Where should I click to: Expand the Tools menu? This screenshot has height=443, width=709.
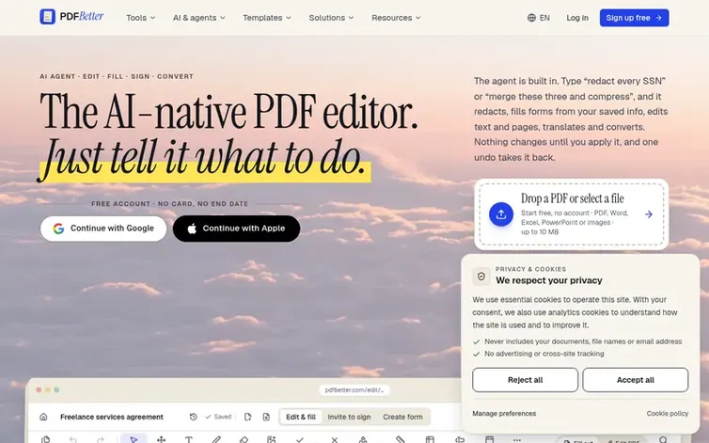pyautogui.click(x=141, y=18)
